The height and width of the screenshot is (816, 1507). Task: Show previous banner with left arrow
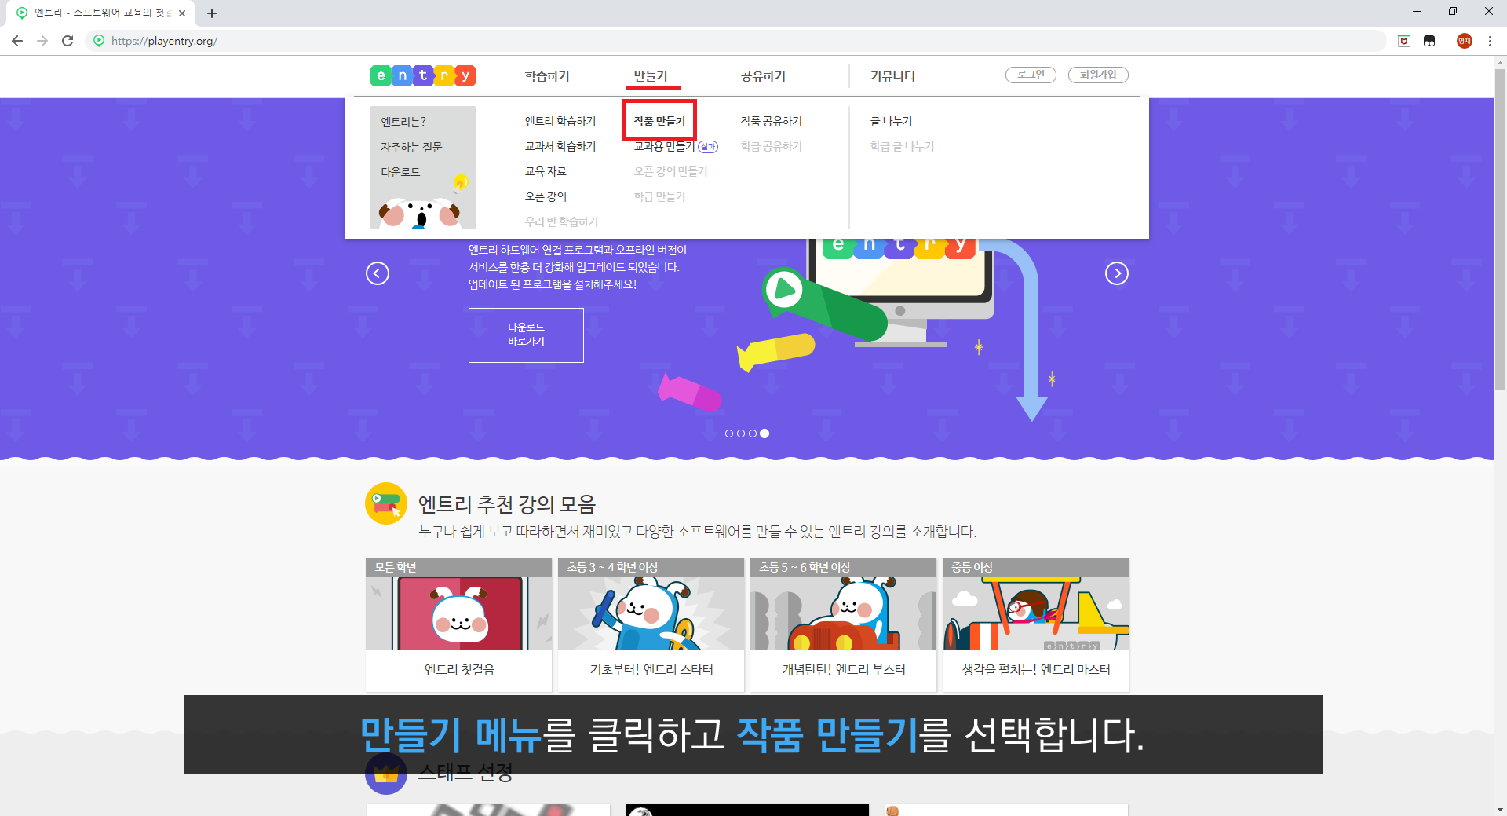pyautogui.click(x=378, y=273)
